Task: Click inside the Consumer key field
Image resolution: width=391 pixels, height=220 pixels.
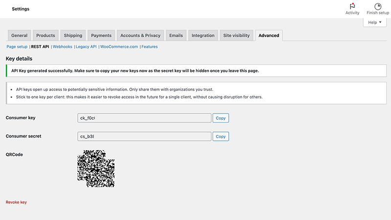Action: 144,118
